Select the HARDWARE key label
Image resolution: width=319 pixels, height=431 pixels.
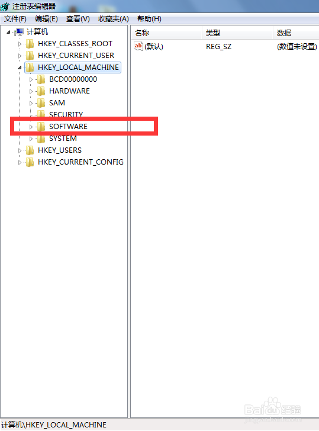[x=69, y=91]
